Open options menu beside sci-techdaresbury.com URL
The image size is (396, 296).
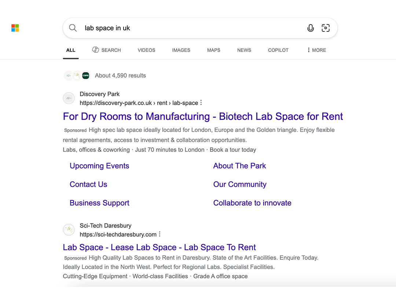pyautogui.click(x=159, y=234)
